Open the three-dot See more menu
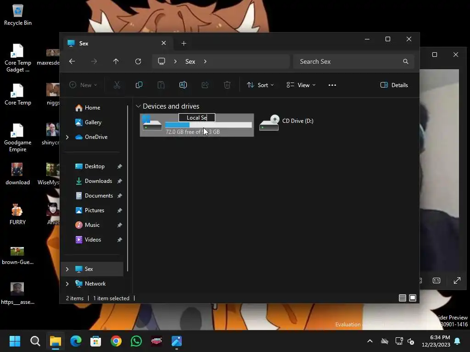The image size is (470, 352). tap(332, 85)
